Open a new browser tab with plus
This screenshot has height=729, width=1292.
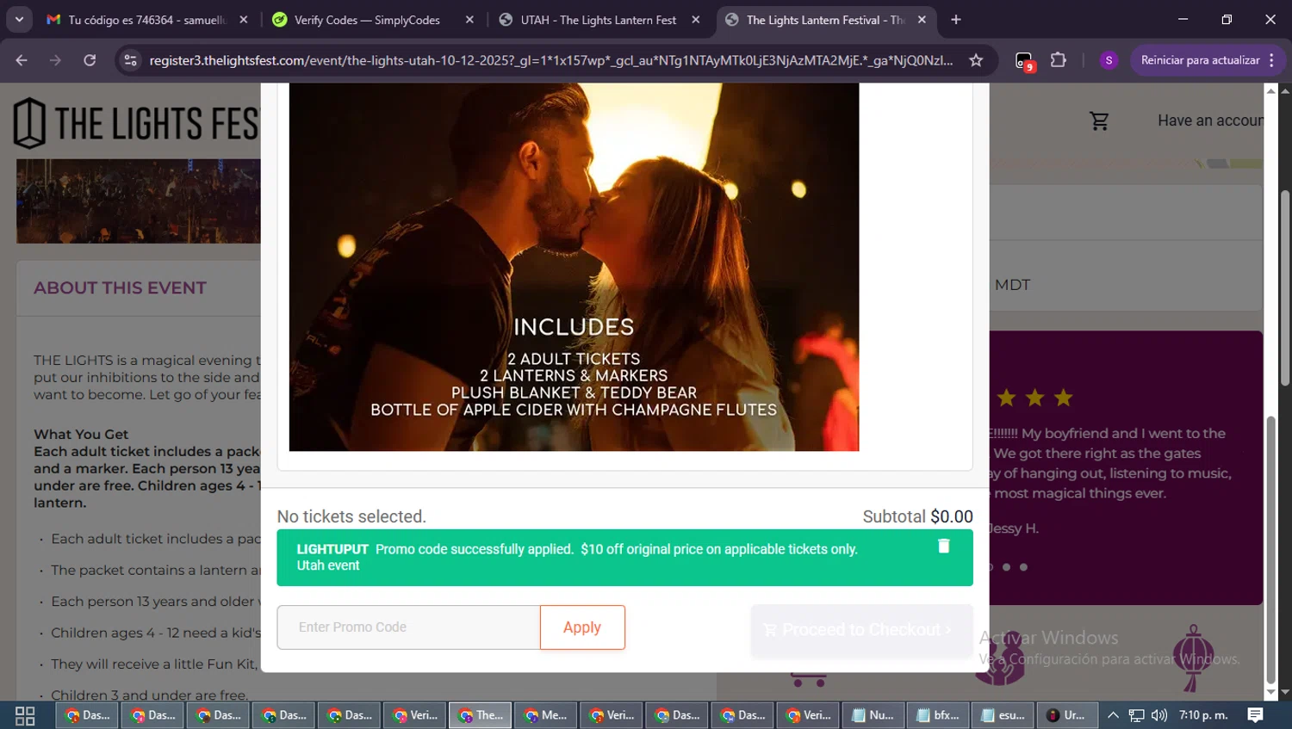956,20
